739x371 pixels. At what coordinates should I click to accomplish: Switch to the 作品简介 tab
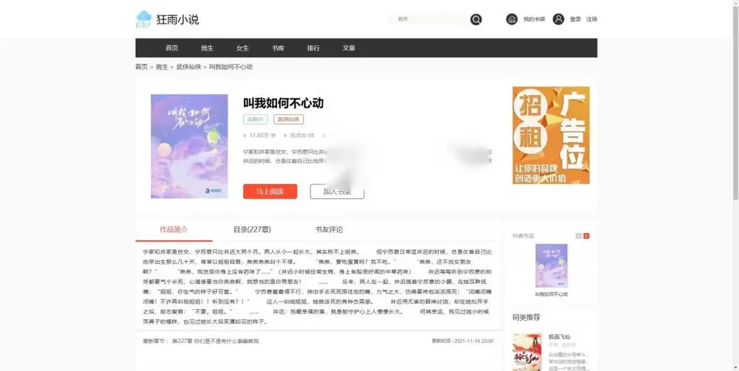pyautogui.click(x=174, y=229)
